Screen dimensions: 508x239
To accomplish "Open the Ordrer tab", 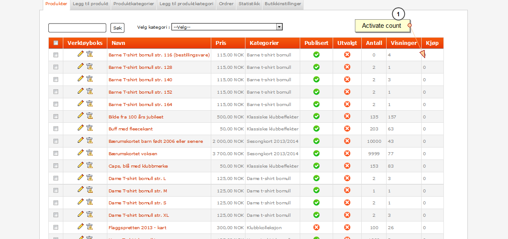I will [x=226, y=4].
